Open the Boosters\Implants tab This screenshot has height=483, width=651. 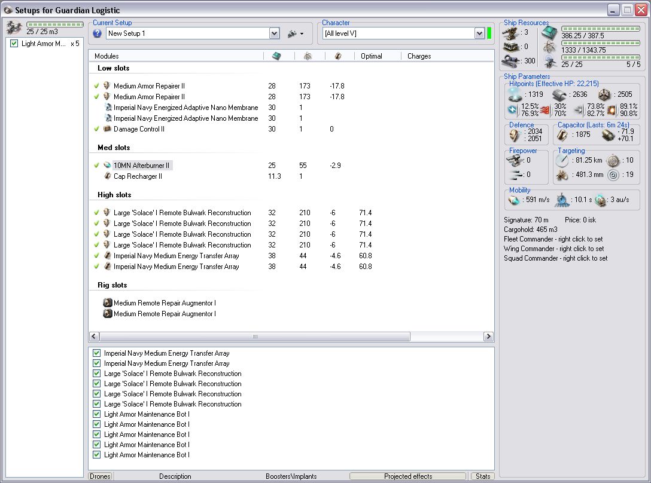pyautogui.click(x=291, y=476)
